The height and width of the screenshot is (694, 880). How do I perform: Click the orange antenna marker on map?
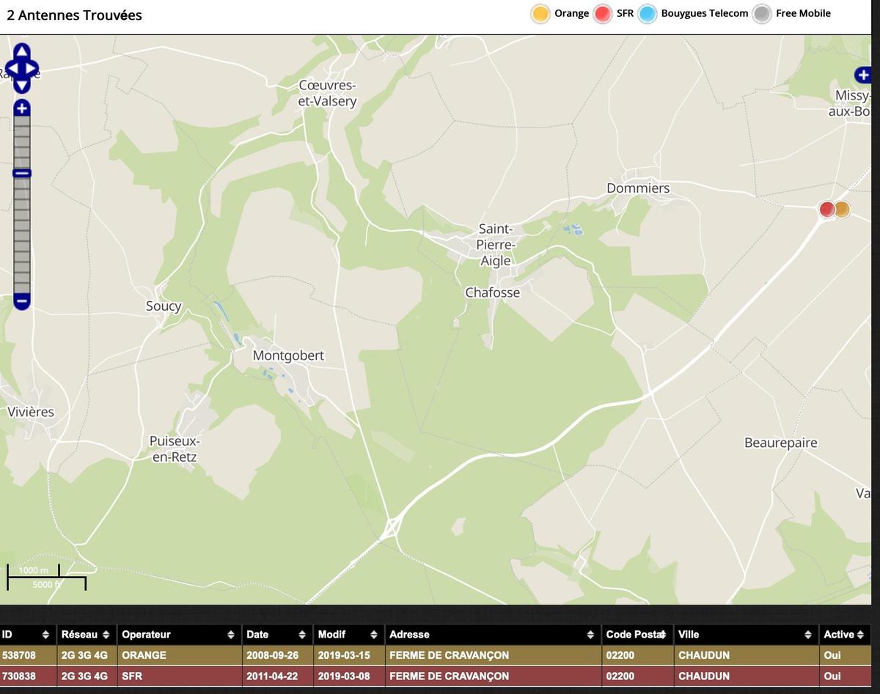[x=843, y=210]
